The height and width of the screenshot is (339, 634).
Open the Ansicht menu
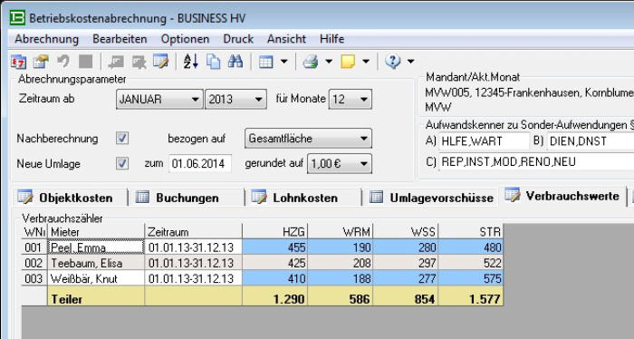pyautogui.click(x=286, y=39)
